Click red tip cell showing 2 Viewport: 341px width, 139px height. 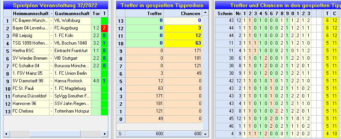pyautogui.click(x=105, y=28)
